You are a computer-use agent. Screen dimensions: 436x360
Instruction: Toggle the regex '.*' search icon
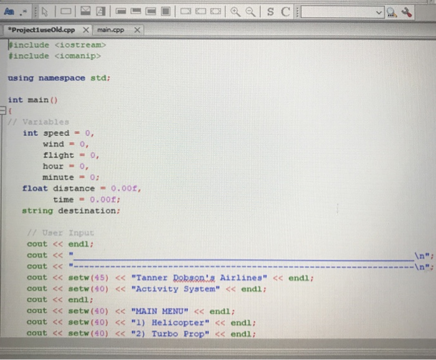point(24,12)
